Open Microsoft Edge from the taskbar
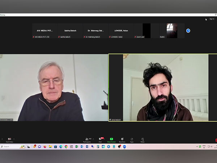217x163 pixels. tap(61, 147)
